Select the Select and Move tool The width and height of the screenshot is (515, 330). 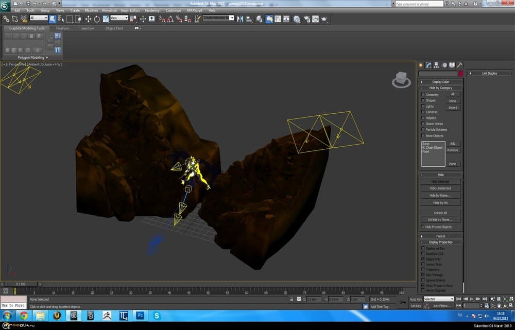[88, 19]
